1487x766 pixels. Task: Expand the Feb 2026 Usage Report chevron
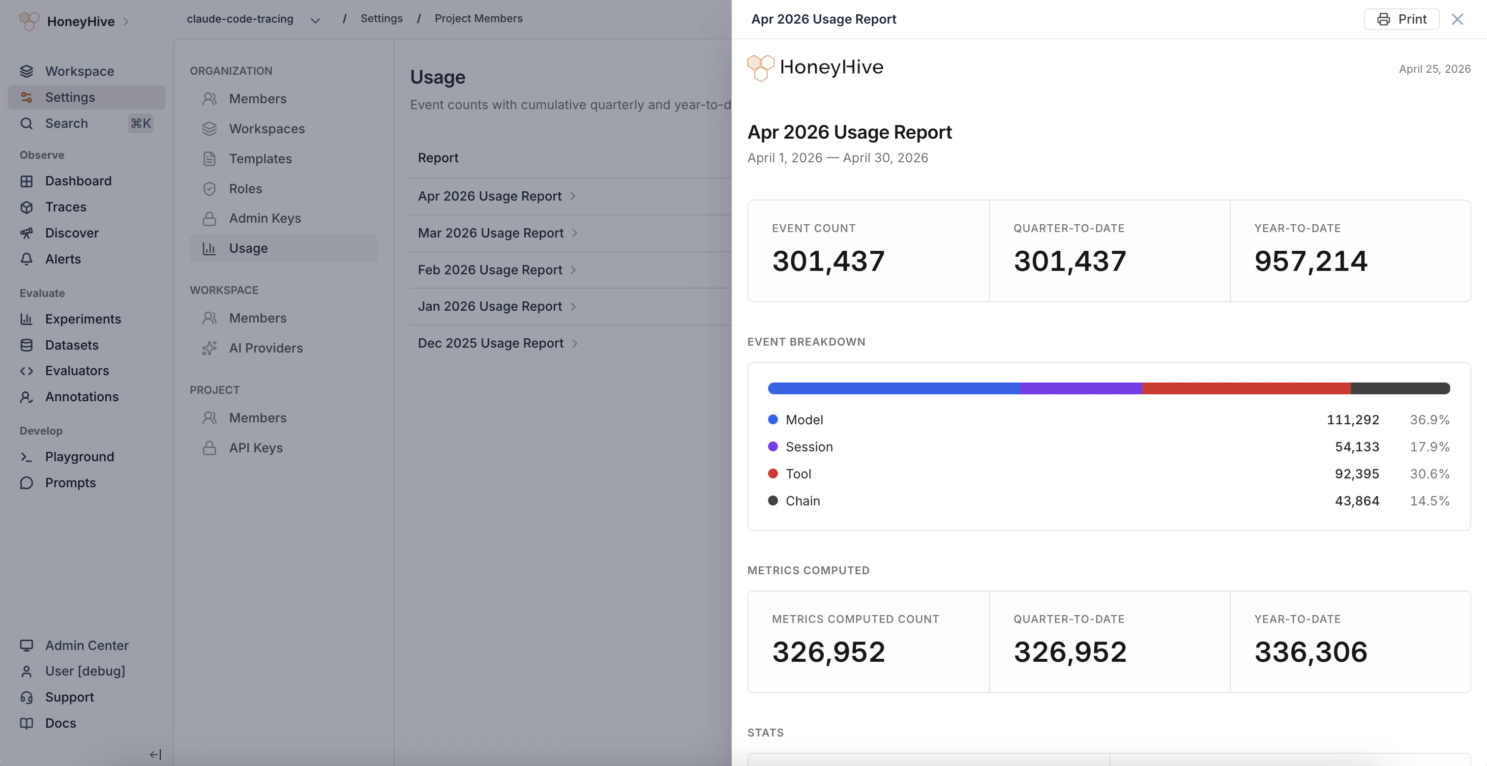[573, 269]
